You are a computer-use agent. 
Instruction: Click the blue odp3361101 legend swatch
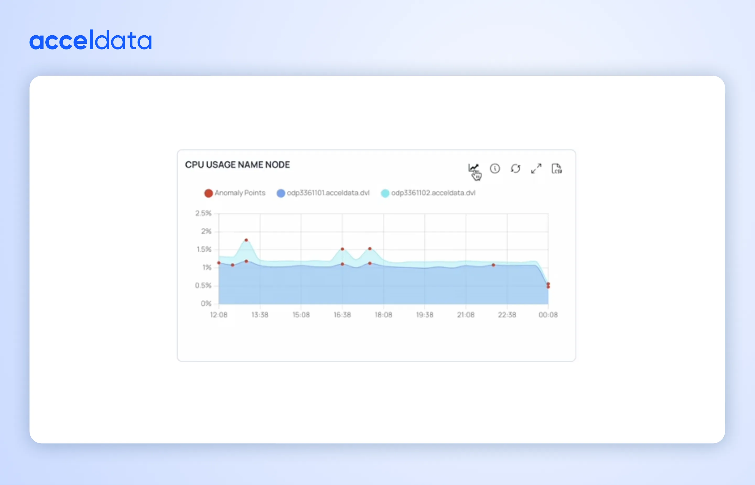pyautogui.click(x=281, y=193)
